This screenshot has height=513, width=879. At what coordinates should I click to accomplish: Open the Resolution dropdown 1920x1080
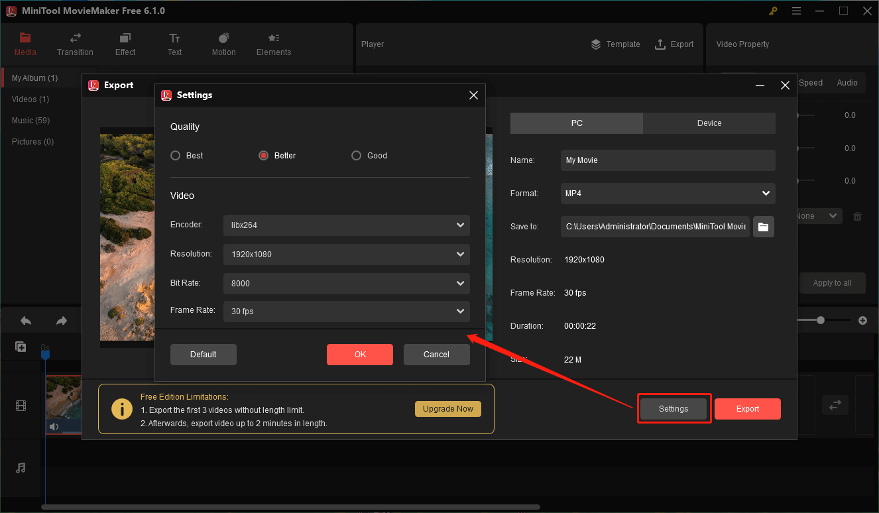click(x=347, y=255)
